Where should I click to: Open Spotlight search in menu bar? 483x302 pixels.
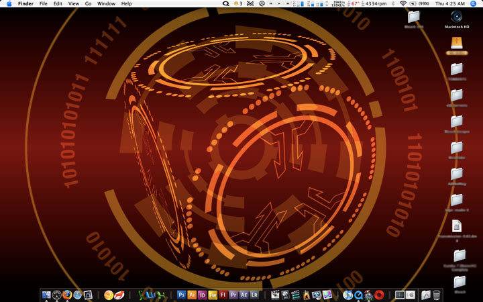coord(474,3)
